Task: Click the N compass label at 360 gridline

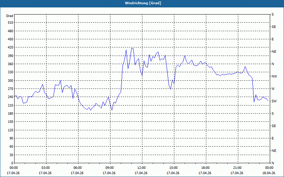Action: 273,64
